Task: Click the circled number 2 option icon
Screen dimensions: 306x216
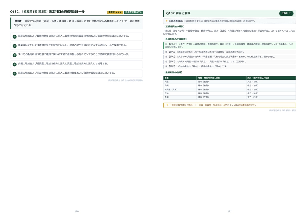Action: click(x=15, y=46)
